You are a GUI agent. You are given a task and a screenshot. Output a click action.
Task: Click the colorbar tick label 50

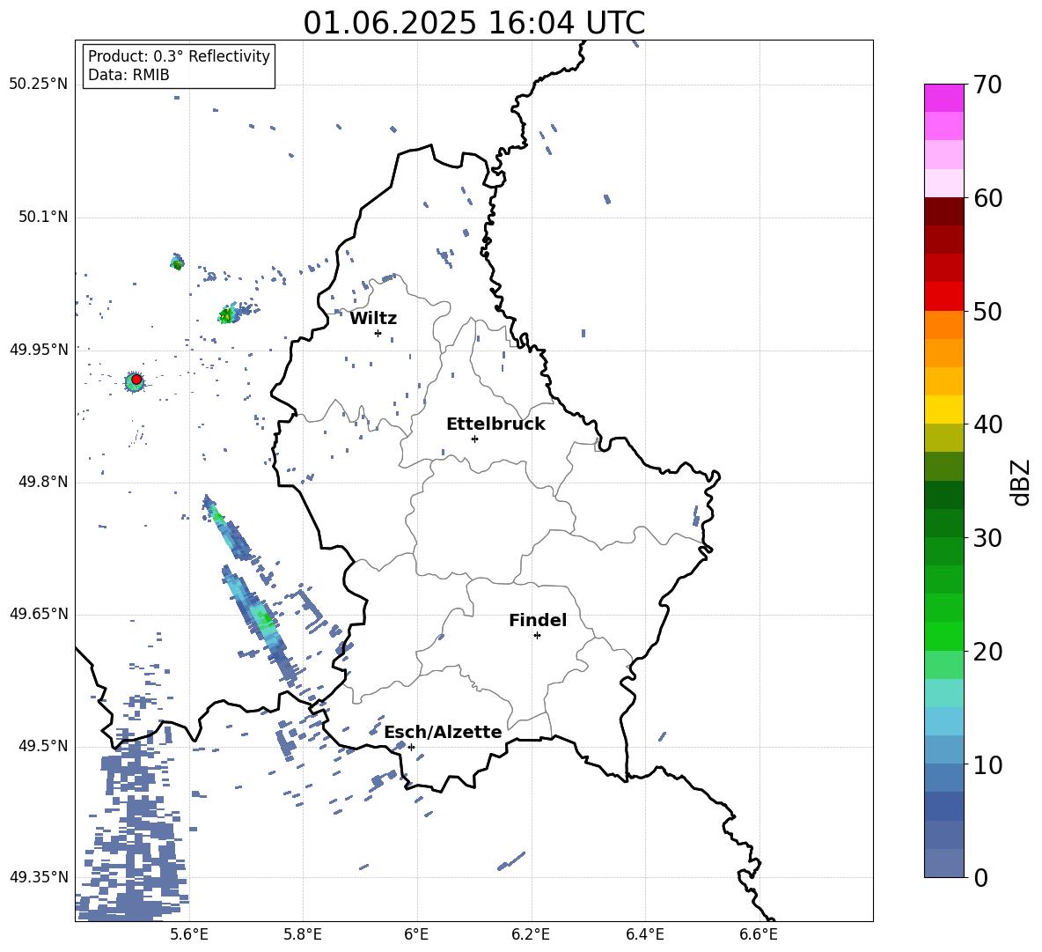coord(987,312)
